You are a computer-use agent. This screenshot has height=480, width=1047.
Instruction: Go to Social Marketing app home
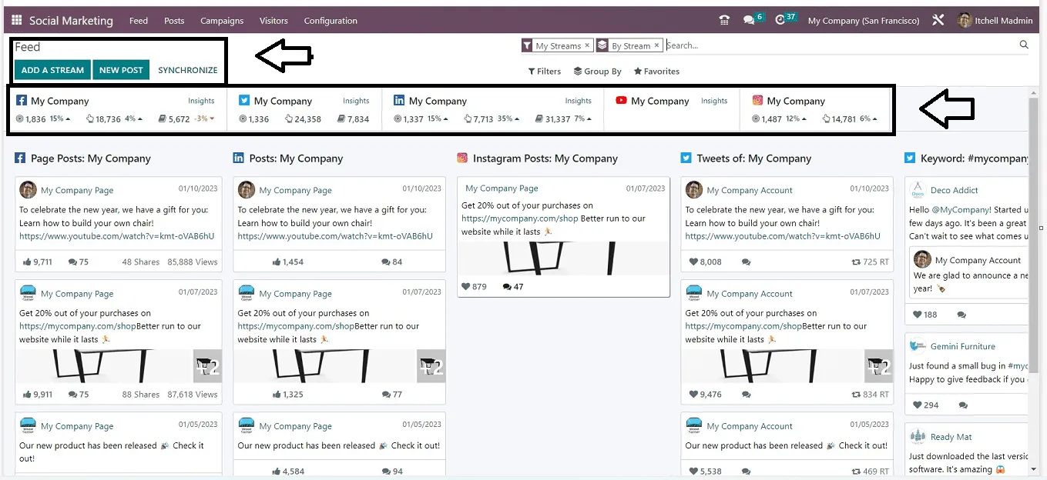[71, 21]
